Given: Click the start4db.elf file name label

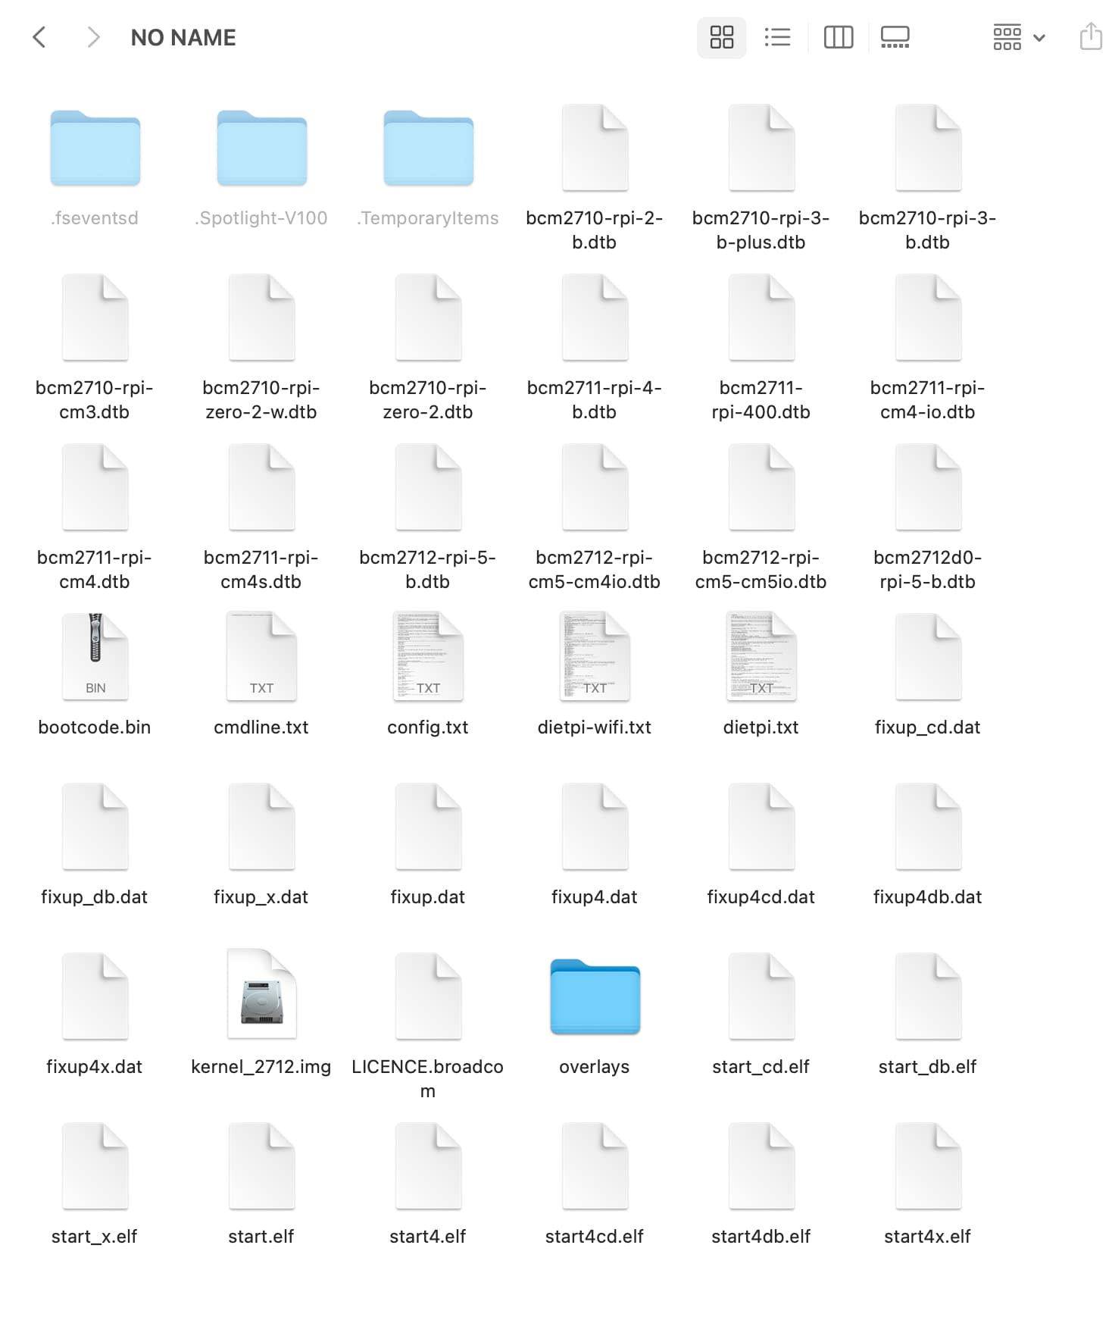Looking at the screenshot, I should point(761,1237).
